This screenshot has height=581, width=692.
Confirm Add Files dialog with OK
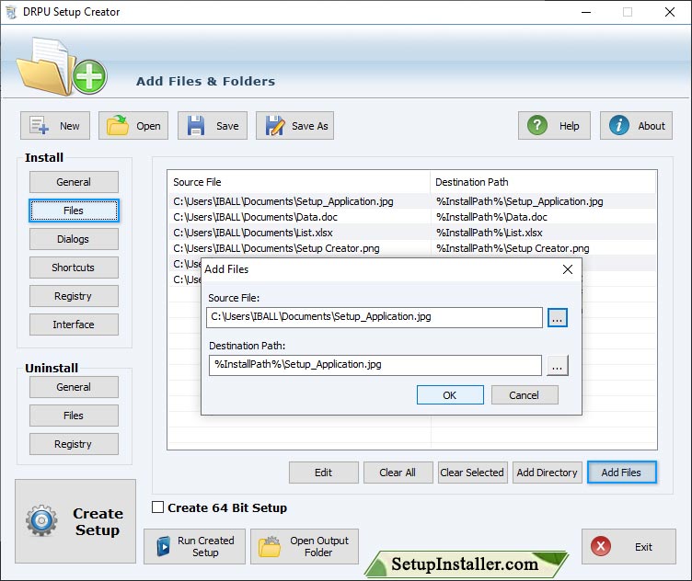pos(450,395)
